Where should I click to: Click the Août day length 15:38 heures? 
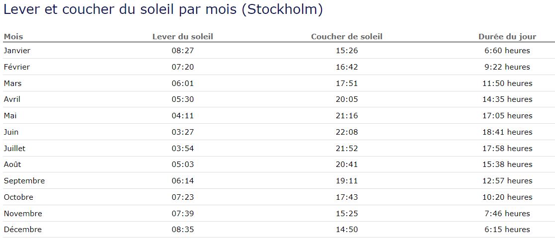pos(507,164)
